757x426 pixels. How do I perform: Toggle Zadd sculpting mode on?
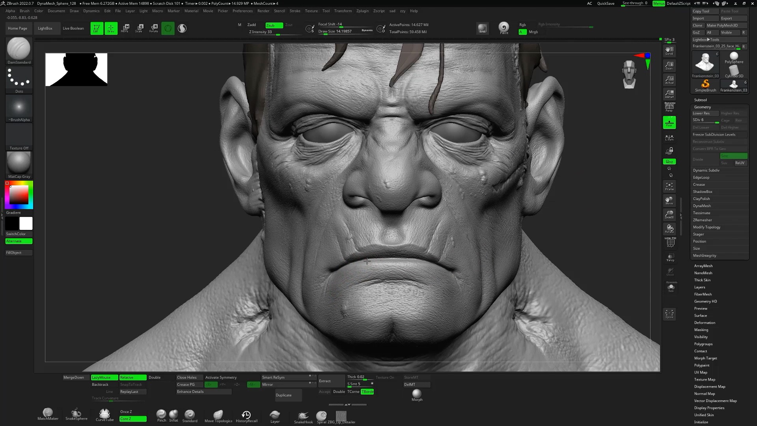pyautogui.click(x=251, y=24)
